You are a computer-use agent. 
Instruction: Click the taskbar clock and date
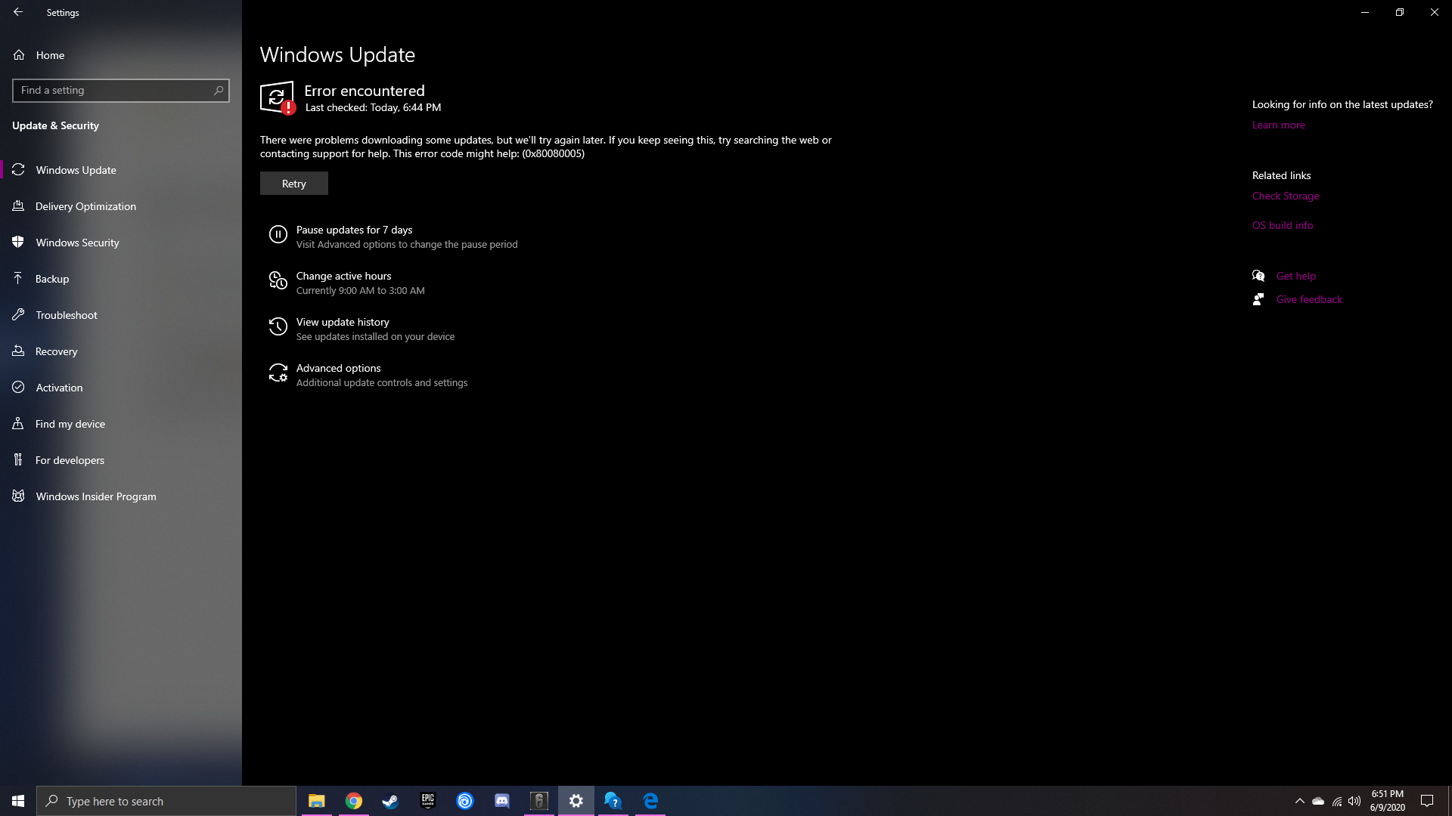[1387, 801]
